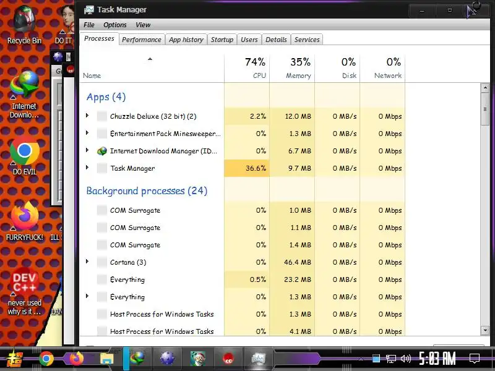Switch to the Minesweeper mine taskbar icon
Viewport: 495px width, 371px height.
coord(167,359)
